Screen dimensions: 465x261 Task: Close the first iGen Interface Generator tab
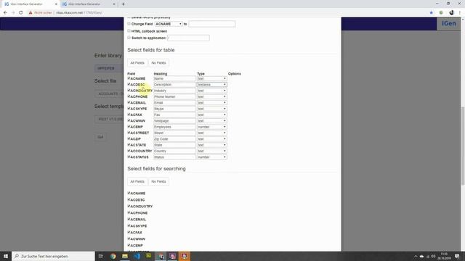tap(56, 4)
